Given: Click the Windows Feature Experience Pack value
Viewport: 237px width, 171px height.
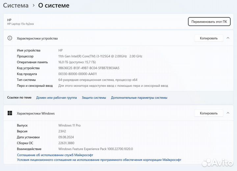Looking at the screenshot, I should coord(96,149).
